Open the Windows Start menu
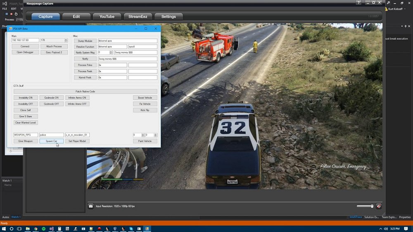The image size is (413, 232). pyautogui.click(x=4, y=229)
